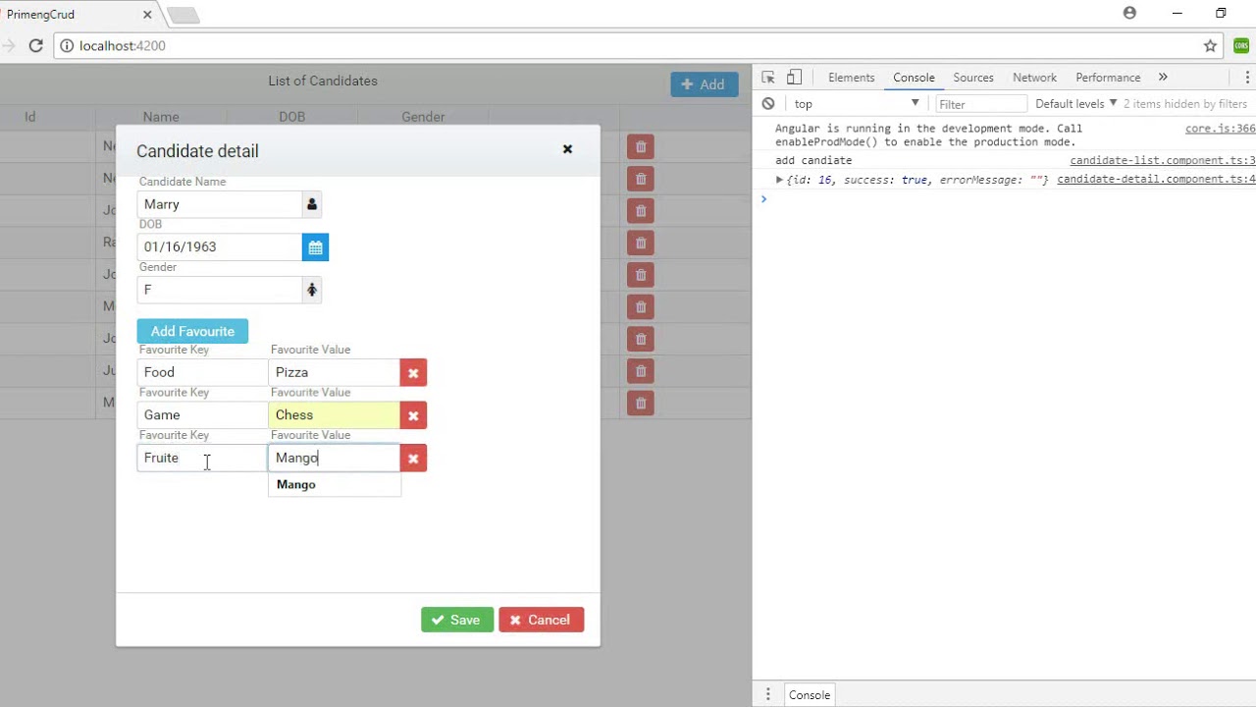Click the Gender input field
Image resolution: width=1256 pixels, height=707 pixels.
(220, 290)
